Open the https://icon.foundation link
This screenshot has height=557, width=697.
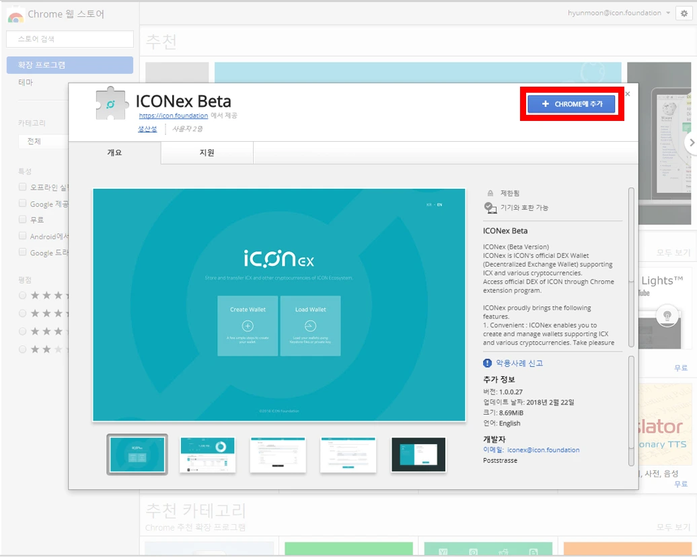174,116
